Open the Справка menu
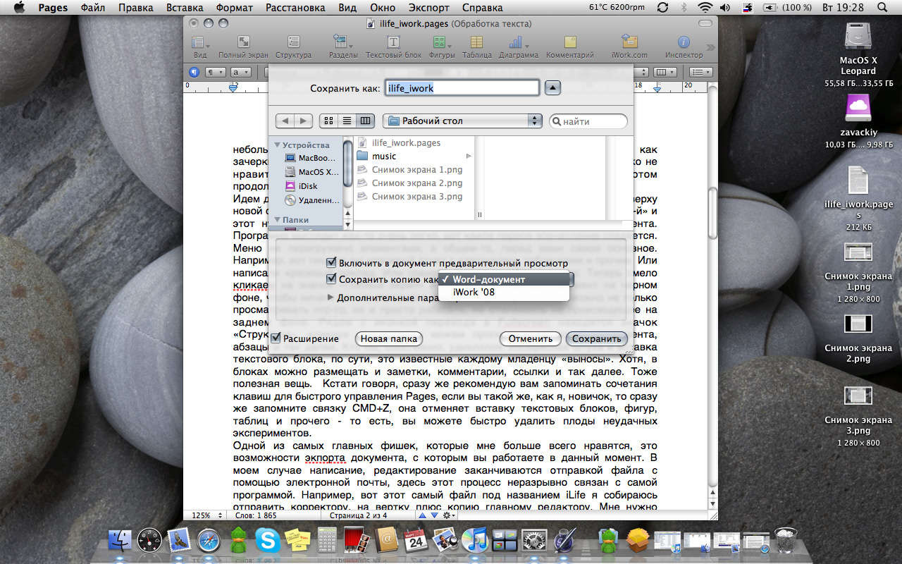902x564 pixels. (482, 8)
